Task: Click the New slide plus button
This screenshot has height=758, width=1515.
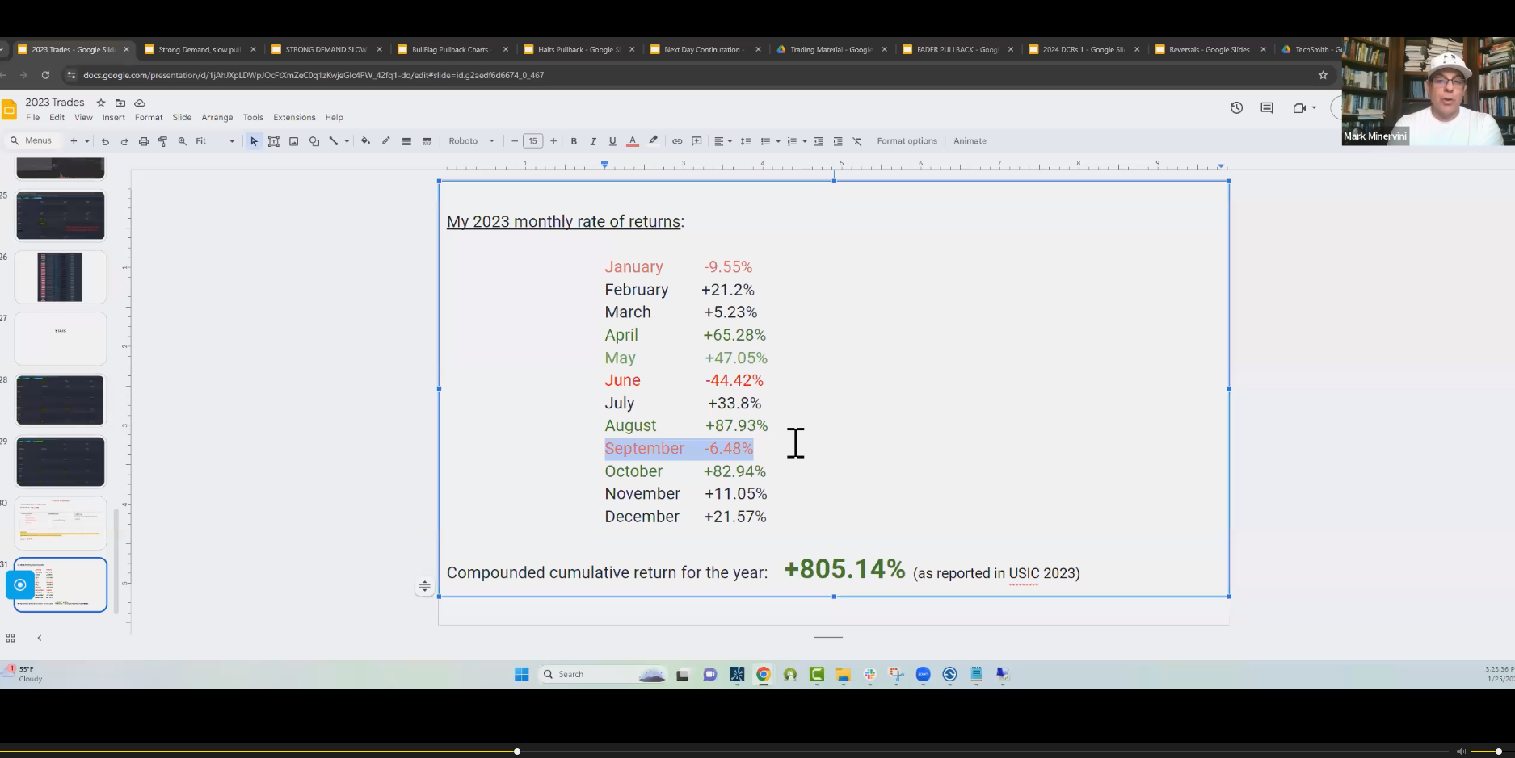Action: pos(74,141)
